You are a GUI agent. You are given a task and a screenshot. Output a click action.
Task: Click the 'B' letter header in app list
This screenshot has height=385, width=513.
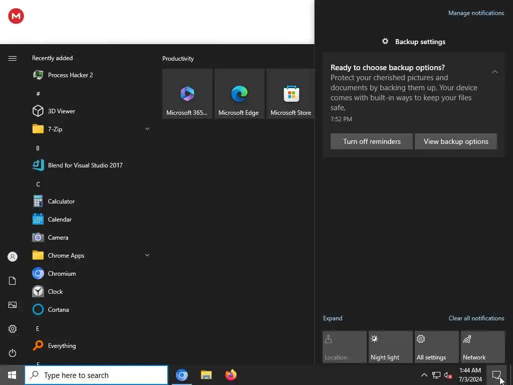pos(38,148)
